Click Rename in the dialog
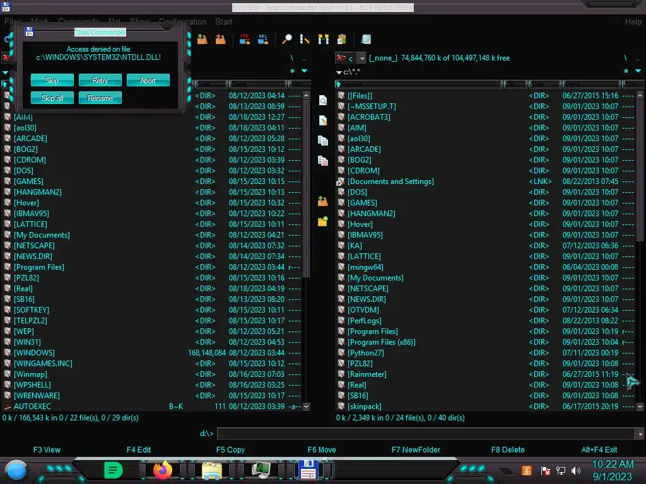646x484 pixels. tap(100, 98)
